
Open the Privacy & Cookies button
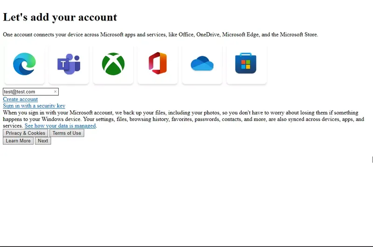click(26, 133)
